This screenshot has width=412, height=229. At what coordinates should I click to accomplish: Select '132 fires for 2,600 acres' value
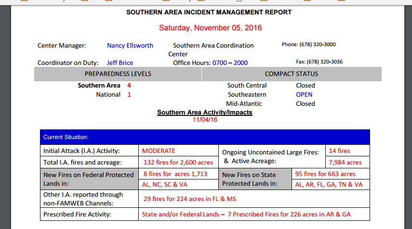click(178, 163)
